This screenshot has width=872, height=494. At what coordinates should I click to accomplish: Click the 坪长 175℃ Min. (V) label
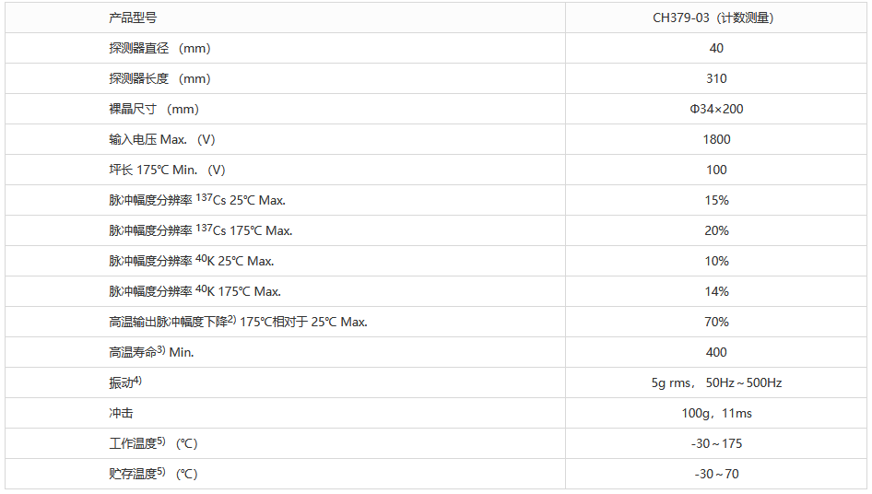click(x=167, y=170)
